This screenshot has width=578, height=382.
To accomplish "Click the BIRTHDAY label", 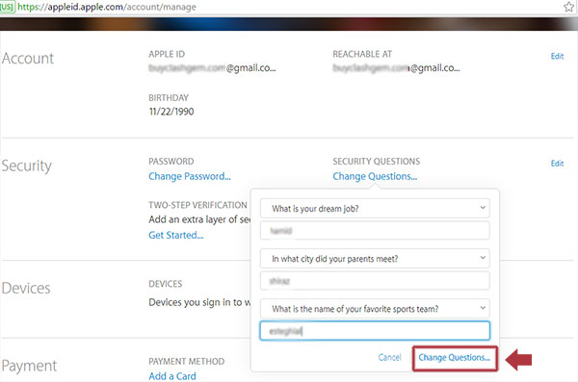I will tap(169, 97).
